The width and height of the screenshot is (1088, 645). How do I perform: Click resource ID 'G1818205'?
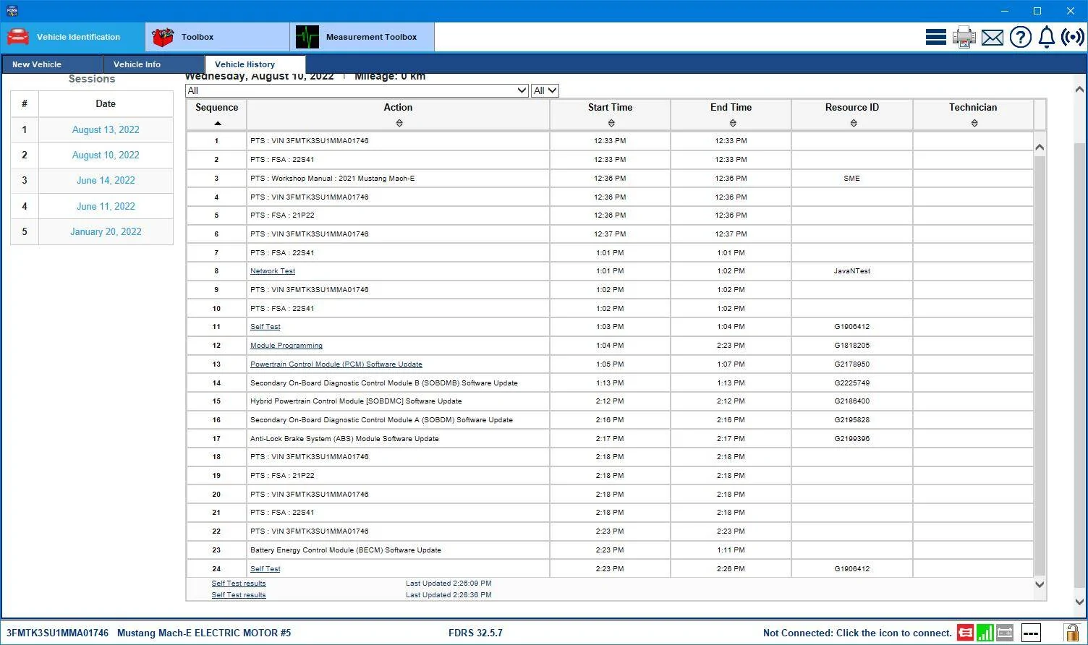(852, 346)
